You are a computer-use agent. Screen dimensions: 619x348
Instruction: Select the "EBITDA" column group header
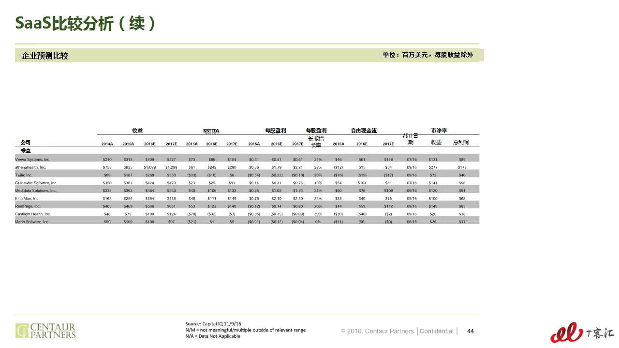tap(211, 130)
